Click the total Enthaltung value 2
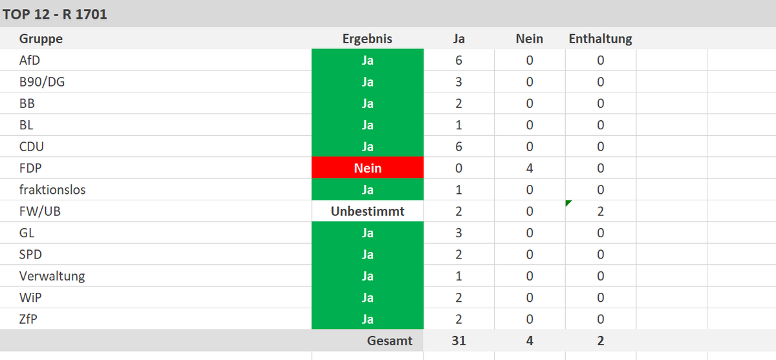The height and width of the screenshot is (360, 776). [x=601, y=341]
